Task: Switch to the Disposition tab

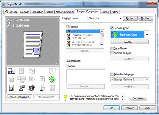Action: click(38, 12)
